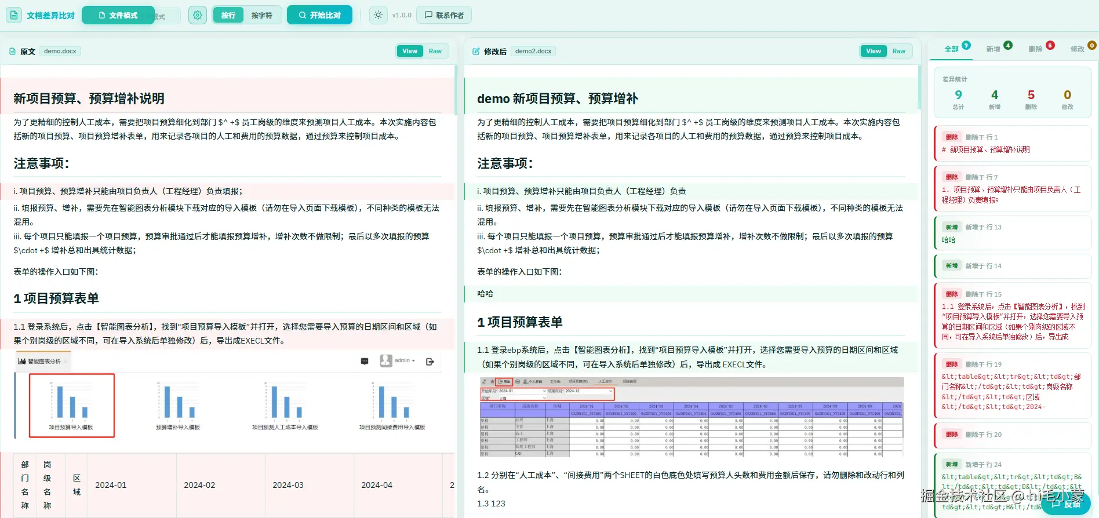Click 联系作者 contact author button
Image resolution: width=1099 pixels, height=518 pixels.
coord(444,15)
